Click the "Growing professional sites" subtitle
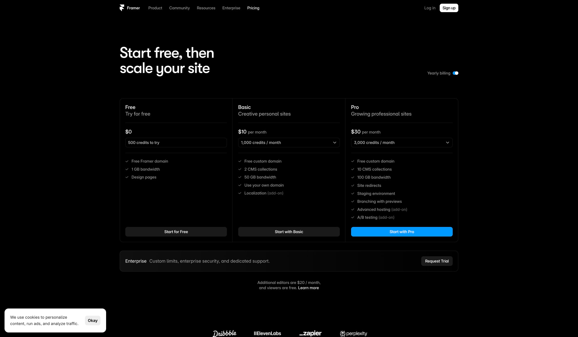Screen dimensions: 578x337 (381, 114)
